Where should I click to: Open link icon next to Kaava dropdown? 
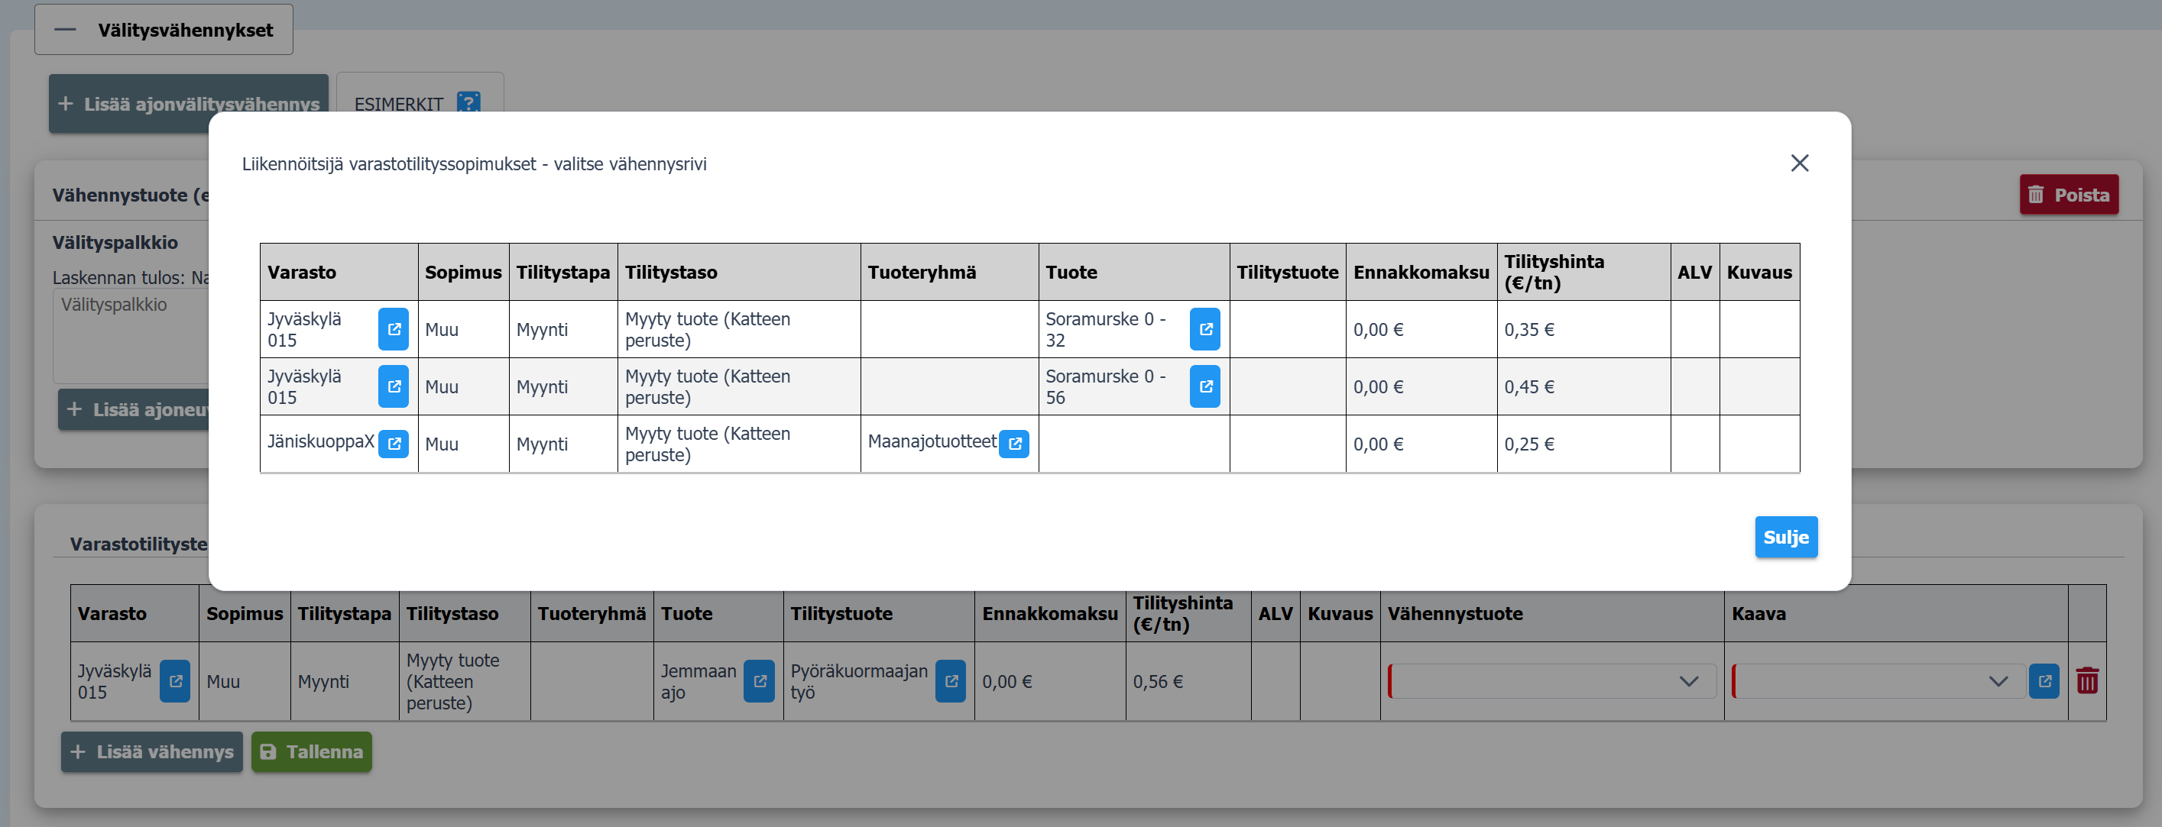[x=2044, y=681]
